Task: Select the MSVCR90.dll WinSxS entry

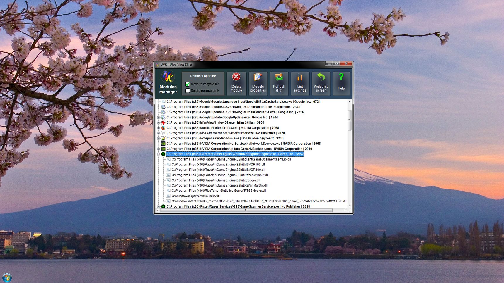Action: tap(259, 201)
